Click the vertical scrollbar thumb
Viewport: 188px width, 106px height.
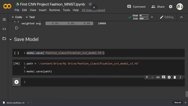point(187,94)
